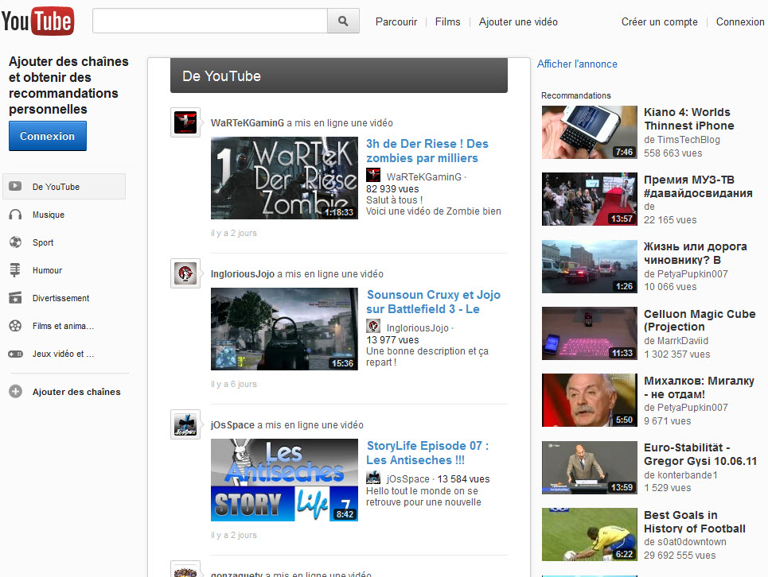Click in the YouTube search field

(210, 21)
